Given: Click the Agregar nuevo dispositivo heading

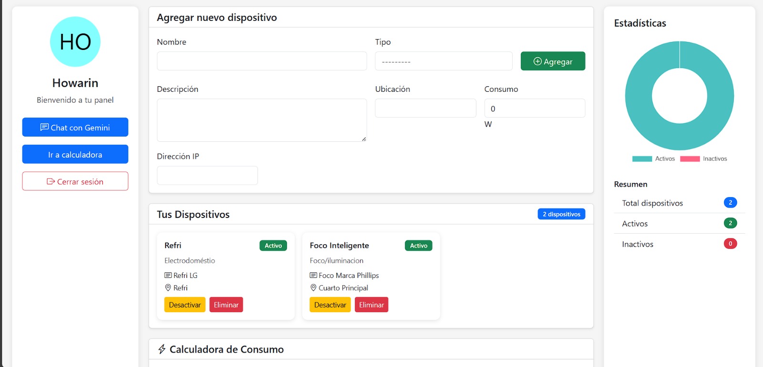Looking at the screenshot, I should pyautogui.click(x=217, y=18).
